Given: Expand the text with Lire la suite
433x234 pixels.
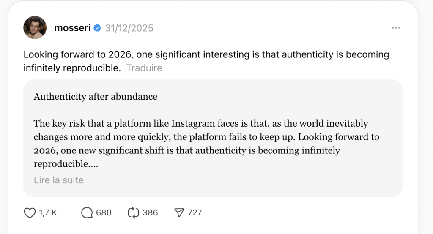Looking at the screenshot, I should click(x=59, y=180).
